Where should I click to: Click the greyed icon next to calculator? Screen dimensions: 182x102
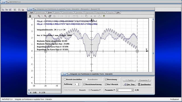[34, 16]
